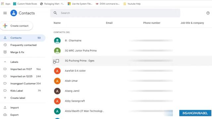
Task: Click the Frequently contacted clock icon
Action: (5, 45)
